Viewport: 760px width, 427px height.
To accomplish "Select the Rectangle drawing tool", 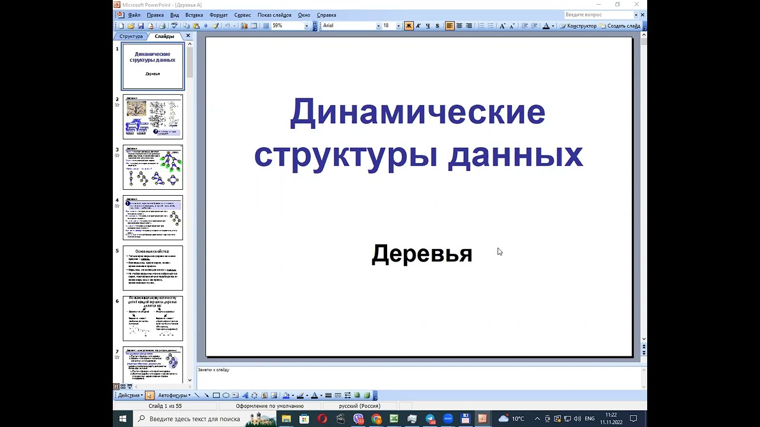I will point(216,395).
